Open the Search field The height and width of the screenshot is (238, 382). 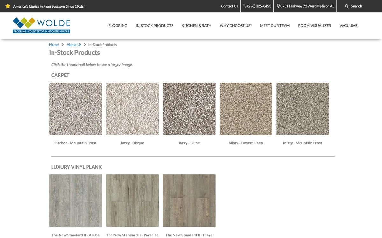pyautogui.click(x=356, y=6)
